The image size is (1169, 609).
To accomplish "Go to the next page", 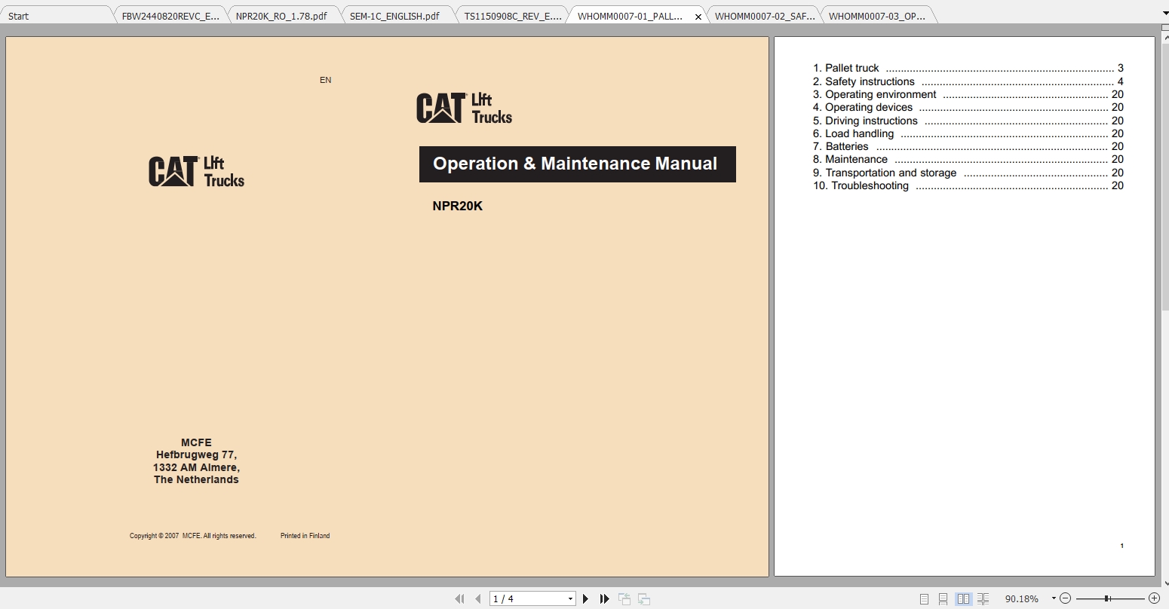I will (585, 598).
